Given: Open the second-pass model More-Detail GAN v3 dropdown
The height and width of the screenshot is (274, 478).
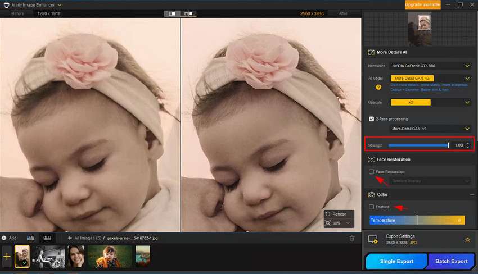Looking at the screenshot, I should (x=430, y=129).
